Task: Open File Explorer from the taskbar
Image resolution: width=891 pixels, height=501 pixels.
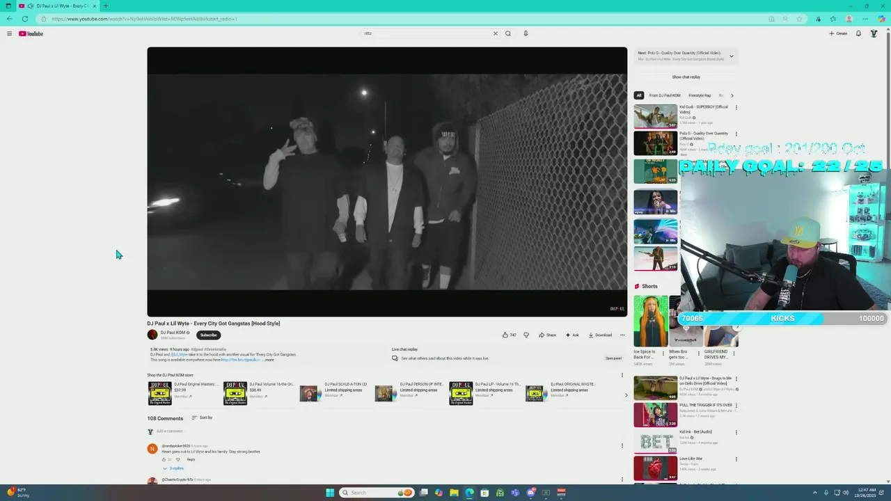Action: [x=454, y=493]
